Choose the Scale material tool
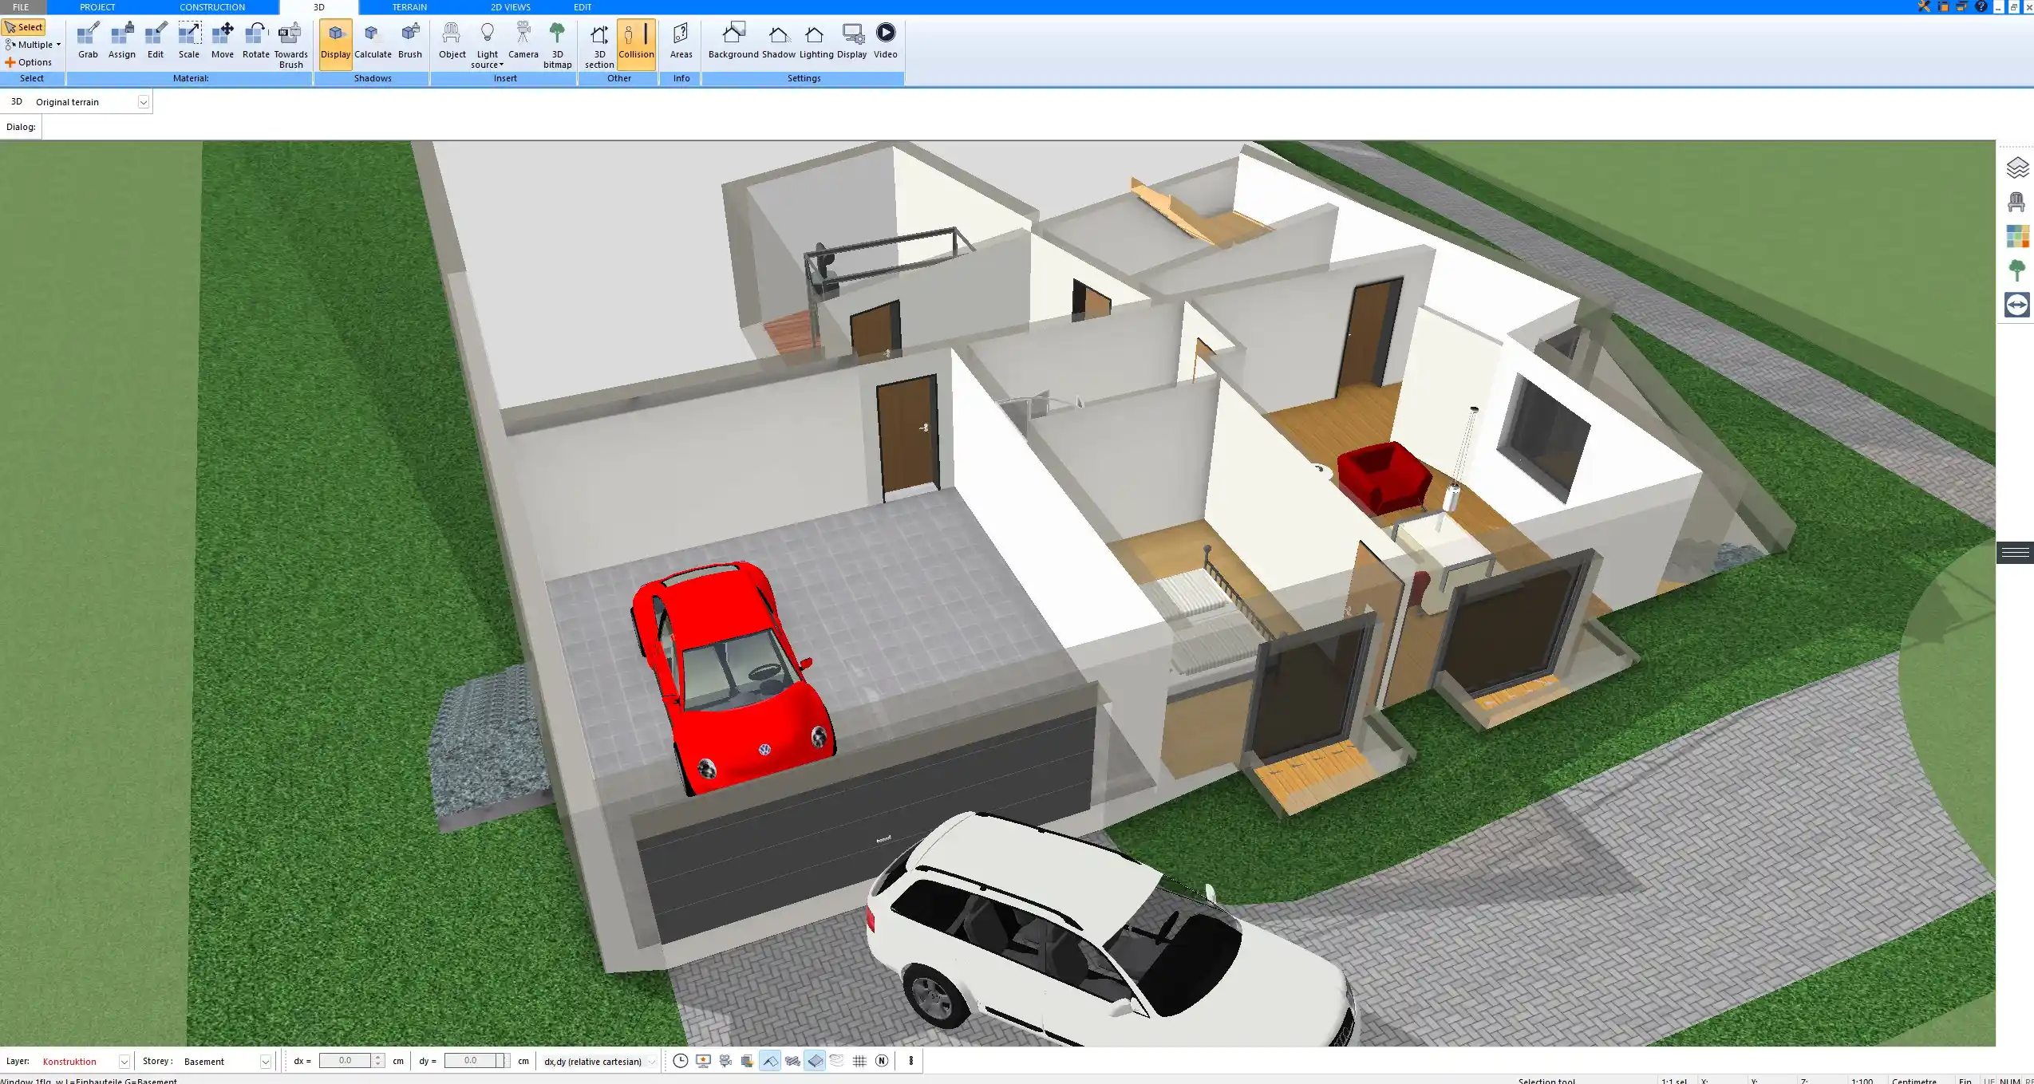 pos(189,41)
